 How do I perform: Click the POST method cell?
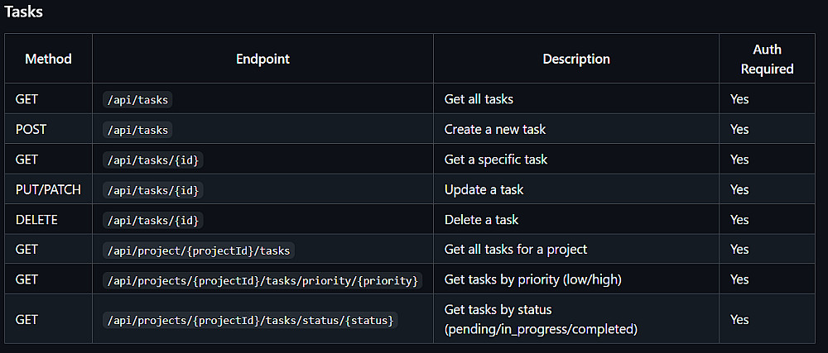click(x=31, y=130)
